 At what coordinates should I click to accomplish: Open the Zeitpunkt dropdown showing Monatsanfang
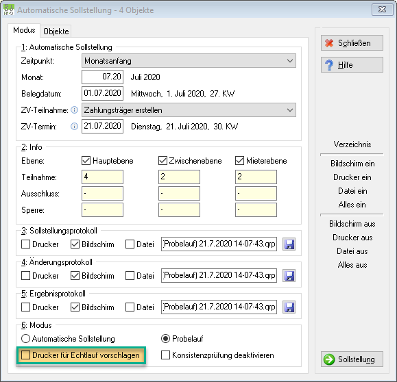[189, 61]
